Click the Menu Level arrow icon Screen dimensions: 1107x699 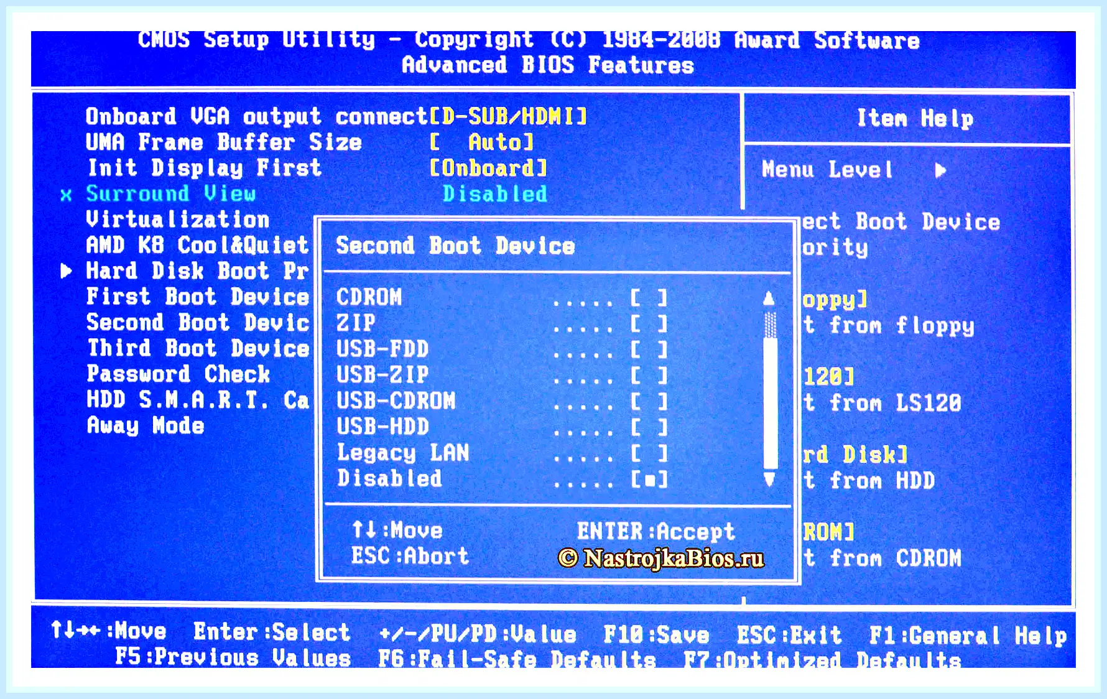click(x=940, y=170)
